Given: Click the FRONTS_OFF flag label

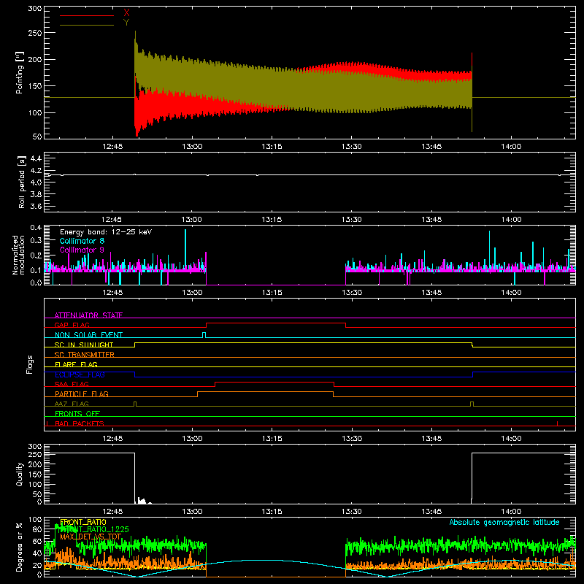Looking at the screenshot, I should pos(77,414).
